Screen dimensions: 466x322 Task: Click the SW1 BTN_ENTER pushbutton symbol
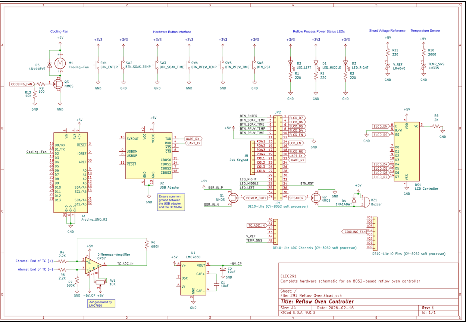[97, 65]
